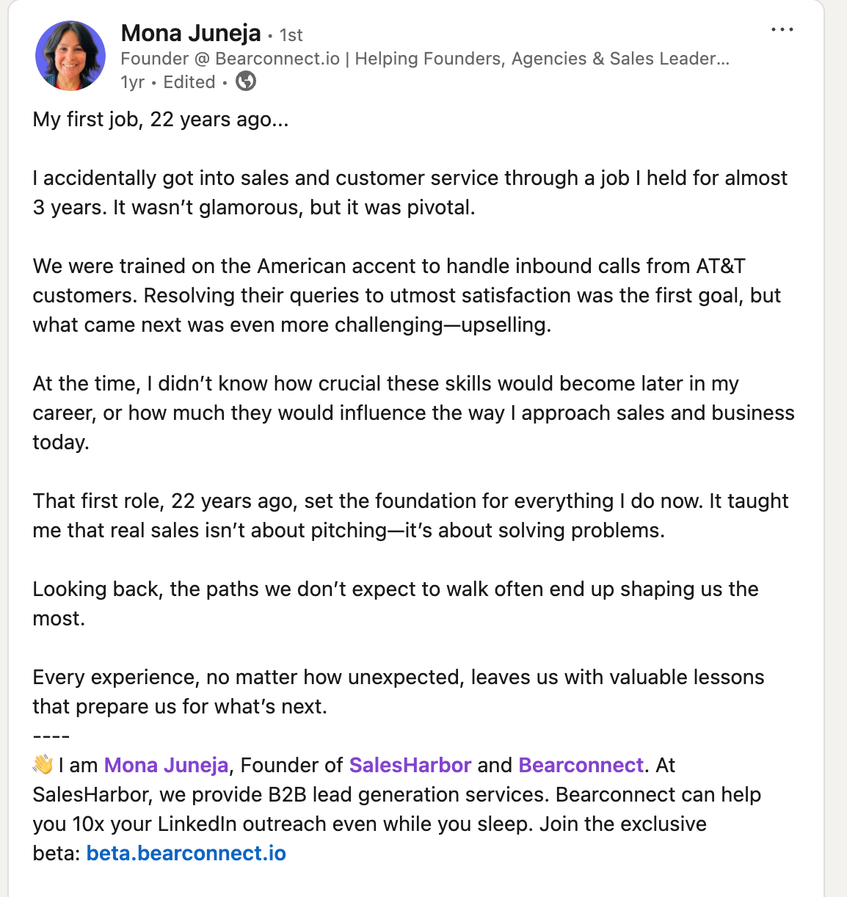
Task: Click the paragraph about American accent training
Action: [406, 295]
